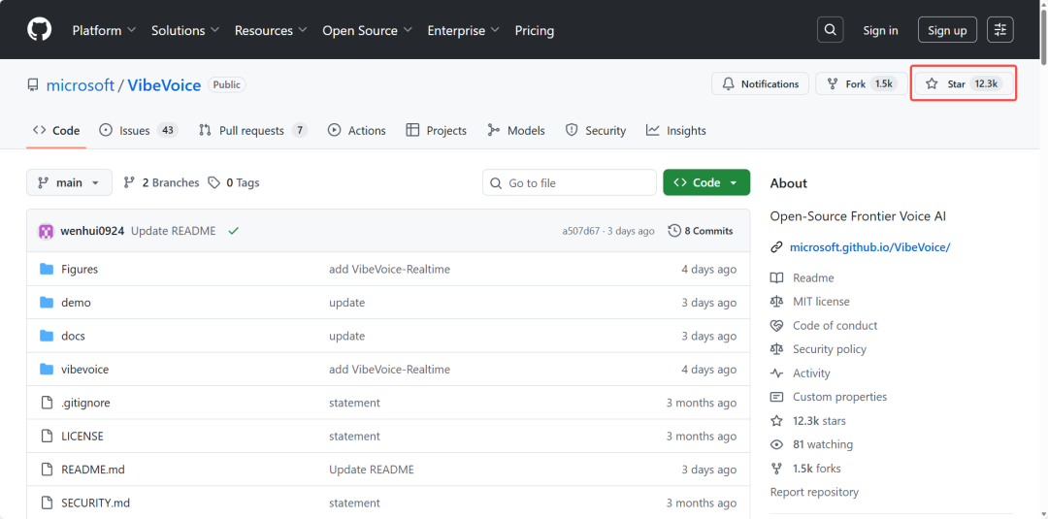Image resolution: width=1048 pixels, height=519 pixels.
Task: Open the VibeVoice repository name link
Action: tap(164, 85)
